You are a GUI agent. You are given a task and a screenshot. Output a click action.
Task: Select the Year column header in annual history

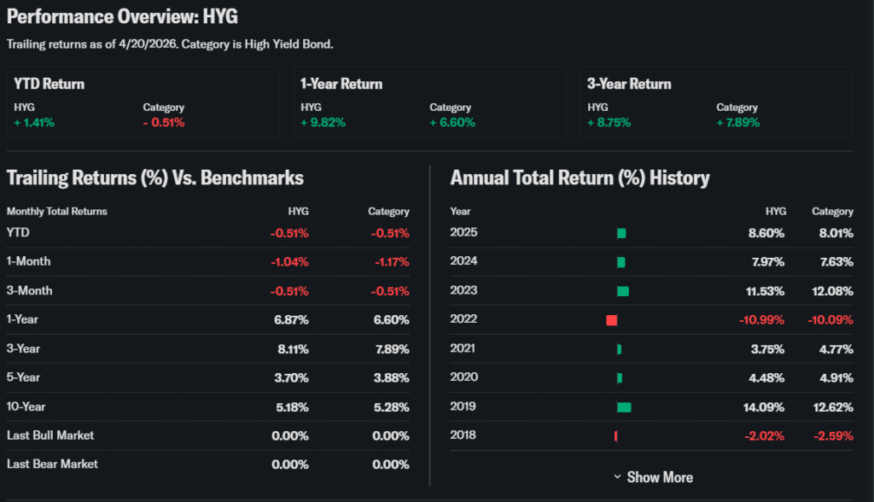[x=460, y=211]
